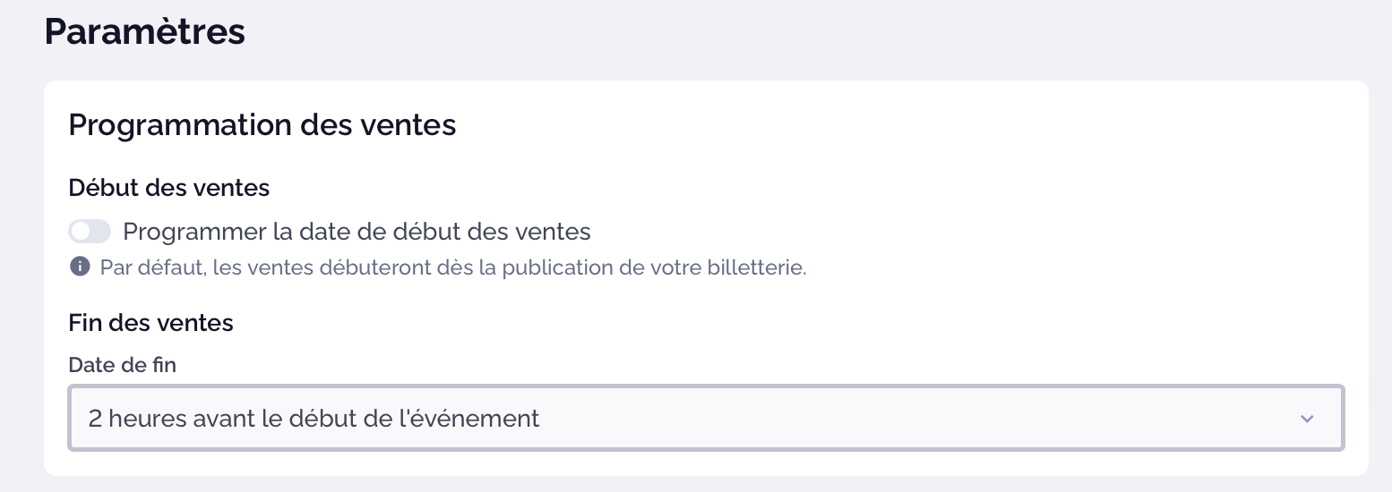Click the 'Programmation des ventes' section title

point(262,125)
